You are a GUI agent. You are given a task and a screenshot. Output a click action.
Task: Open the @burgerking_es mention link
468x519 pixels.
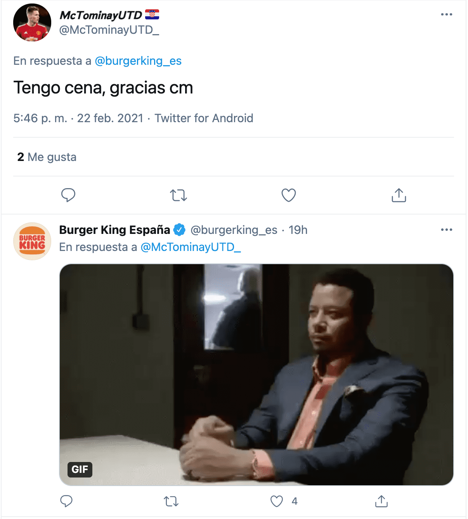pos(138,61)
